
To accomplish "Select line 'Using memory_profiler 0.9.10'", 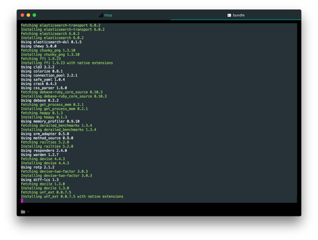I will click(x=50, y=121).
